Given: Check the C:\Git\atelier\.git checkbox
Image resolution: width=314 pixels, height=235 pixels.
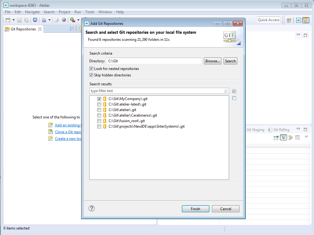Looking at the screenshot, I should click(x=99, y=110).
